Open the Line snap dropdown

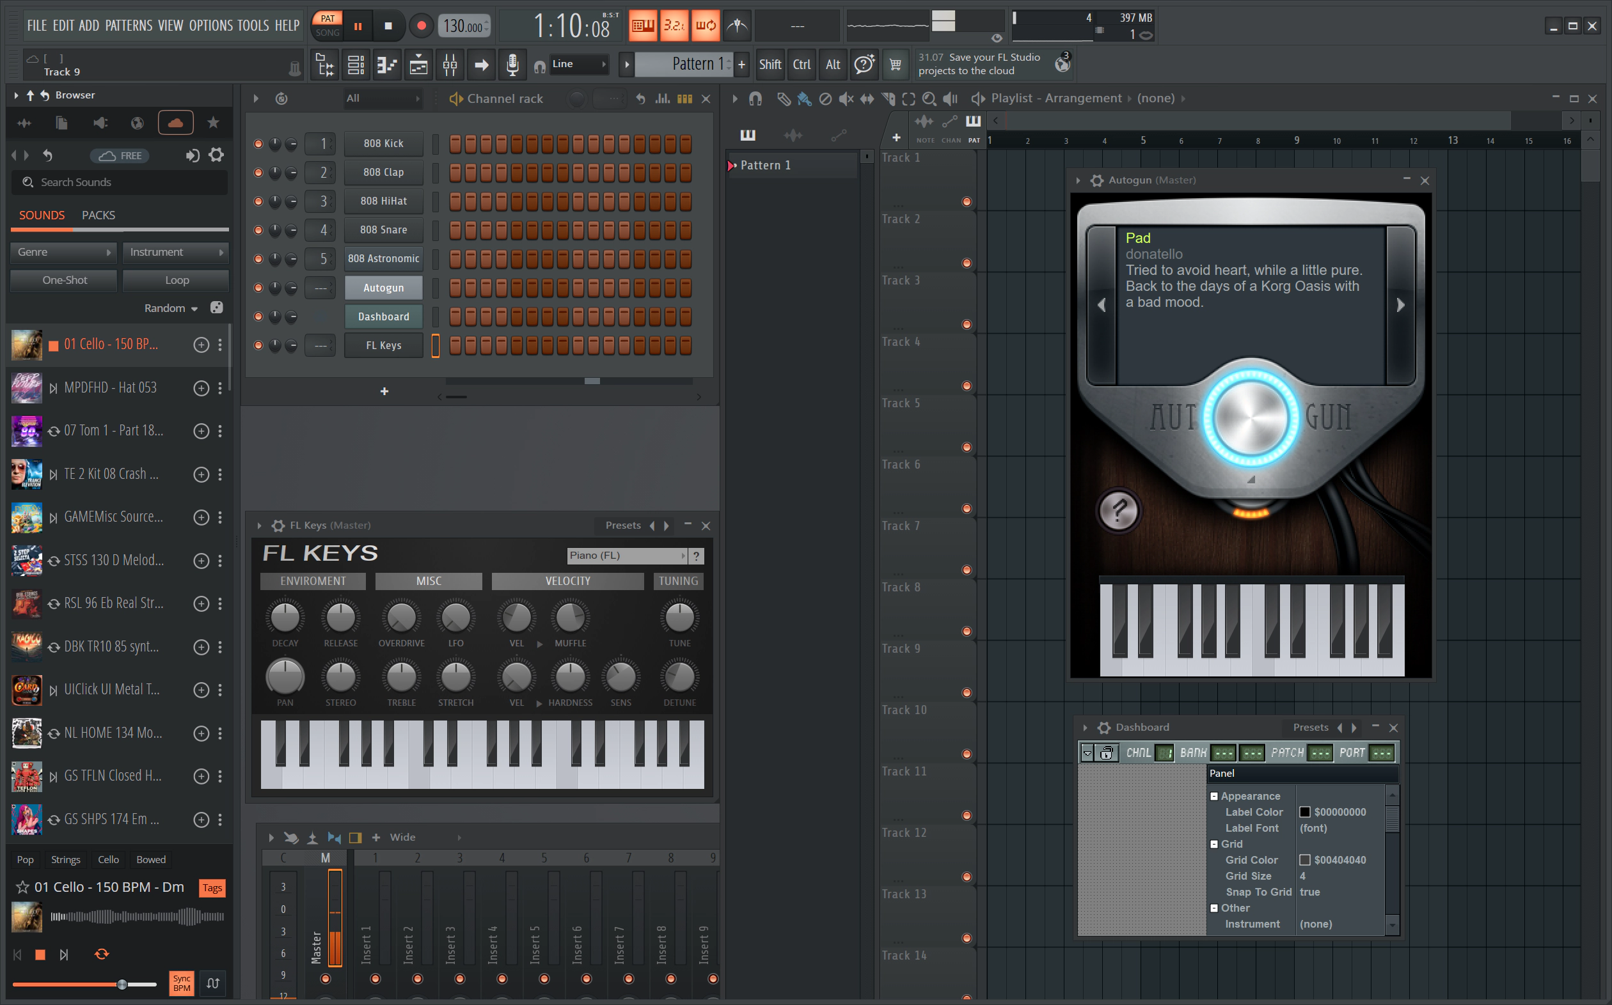click(x=578, y=64)
